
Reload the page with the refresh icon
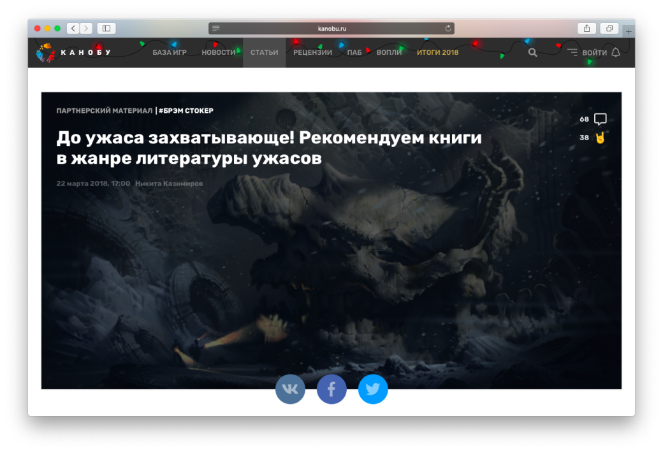click(448, 28)
